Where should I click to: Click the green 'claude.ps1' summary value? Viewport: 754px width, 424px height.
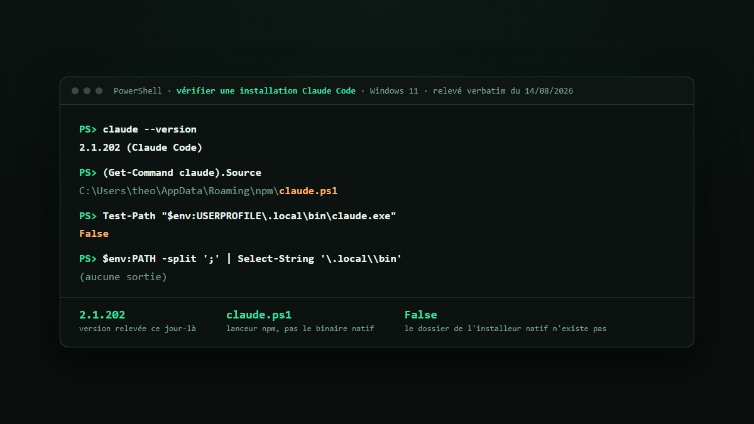[x=259, y=315]
